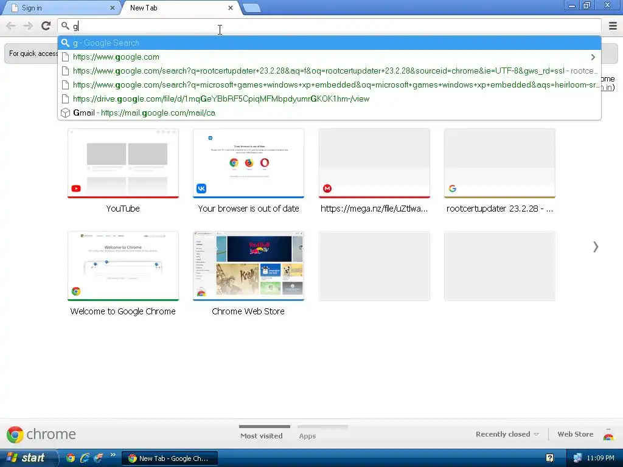Click the browser Back arrow
623x467 pixels.
11,26
